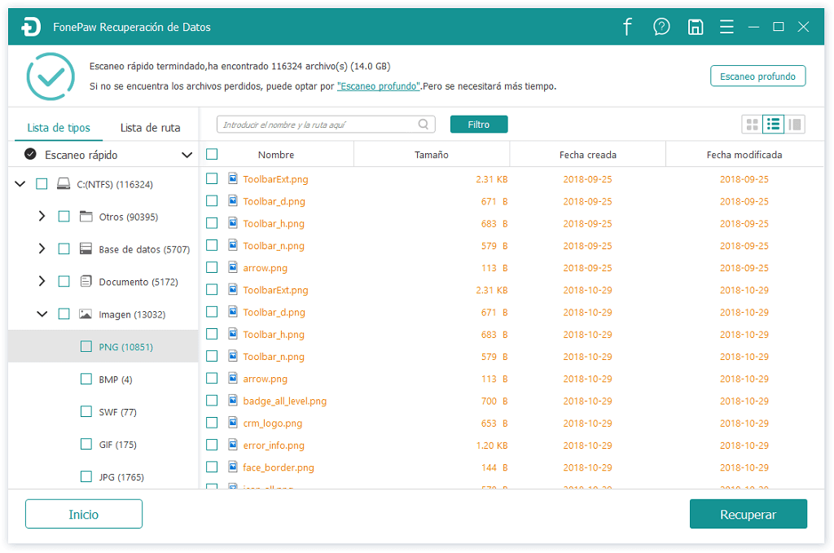Expand the Otros (90395) tree node
The width and height of the screenshot is (834, 553).
pos(42,217)
